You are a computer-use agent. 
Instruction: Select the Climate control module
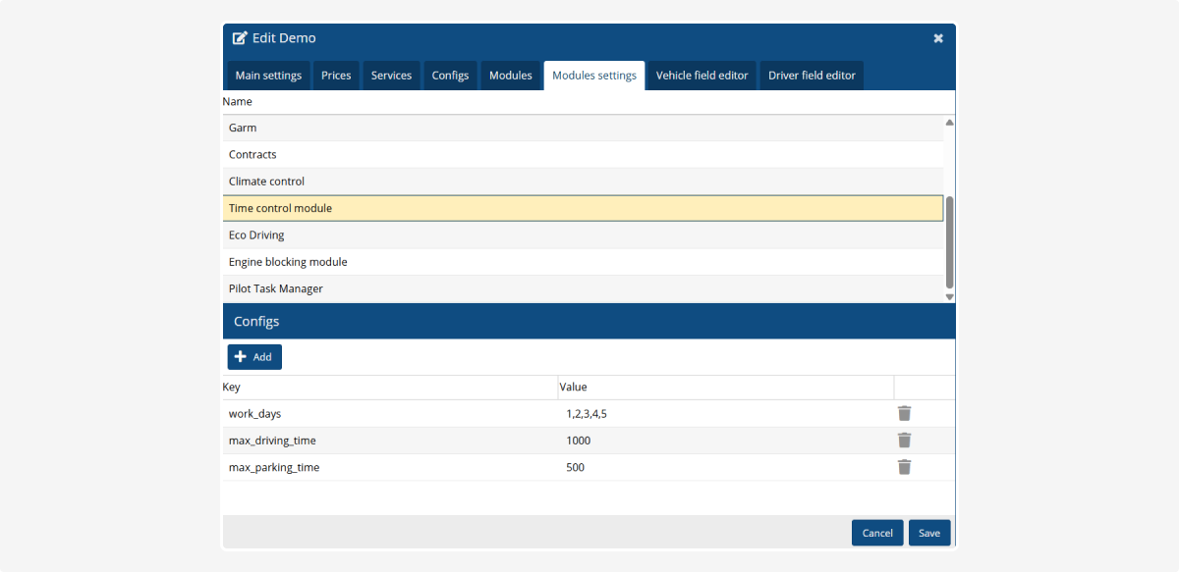[266, 182]
